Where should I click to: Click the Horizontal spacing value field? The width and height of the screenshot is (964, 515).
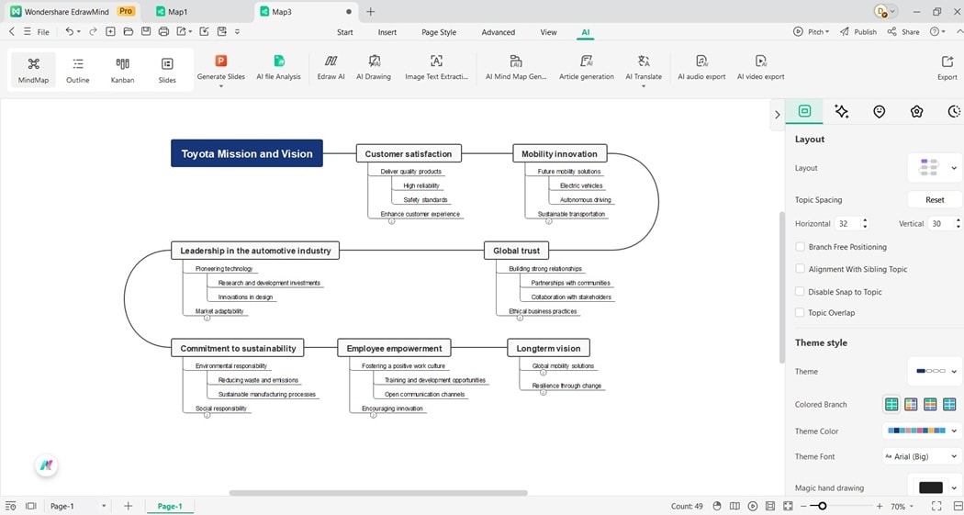point(846,224)
